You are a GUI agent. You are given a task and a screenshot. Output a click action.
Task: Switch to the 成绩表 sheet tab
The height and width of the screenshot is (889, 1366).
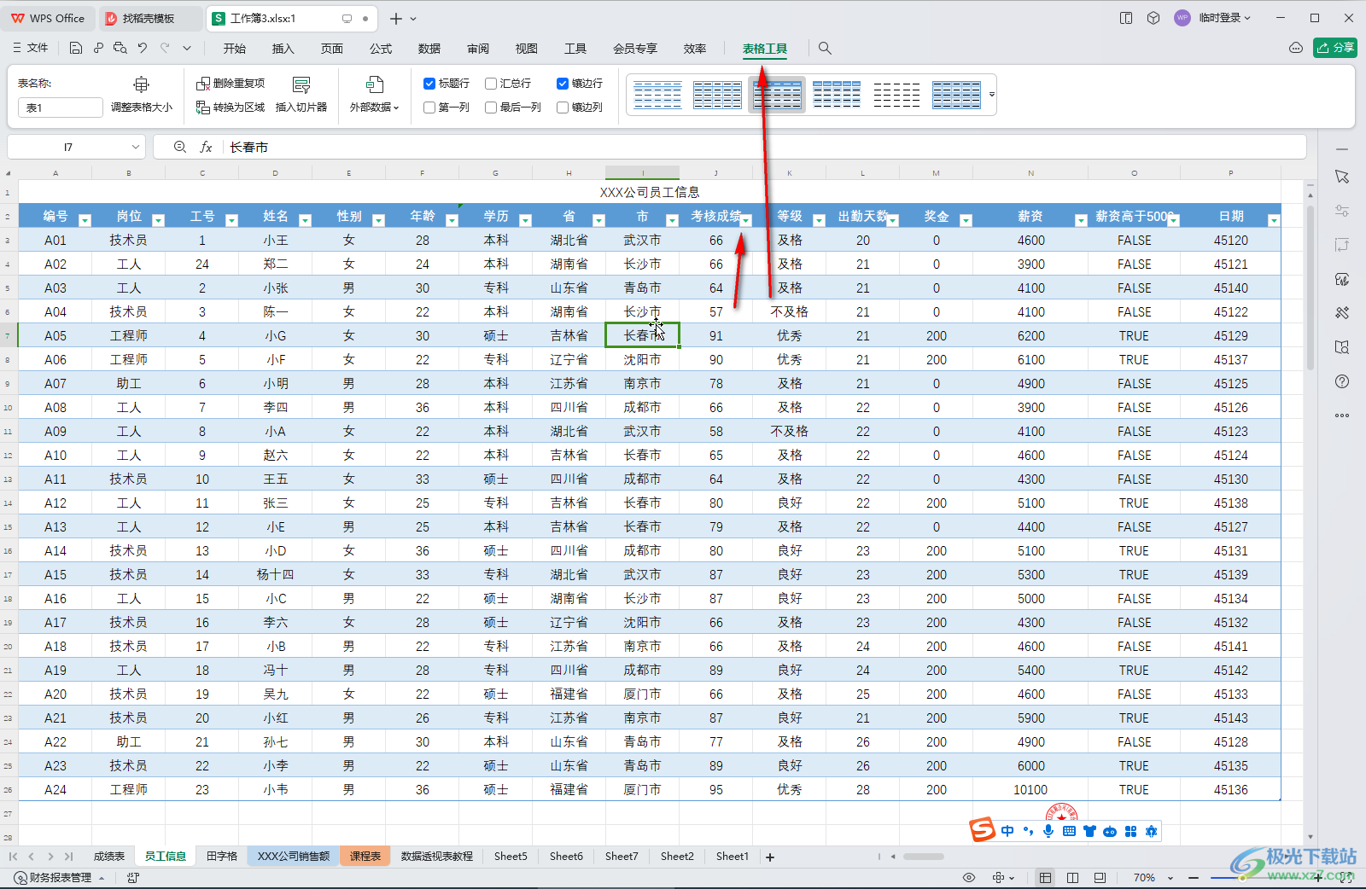click(x=109, y=857)
